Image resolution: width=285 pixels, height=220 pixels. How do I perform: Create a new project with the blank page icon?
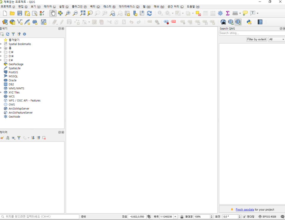pos(5,13)
